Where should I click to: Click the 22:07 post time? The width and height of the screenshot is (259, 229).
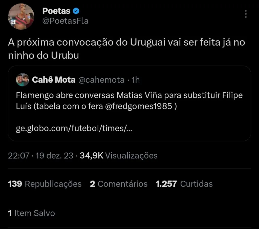(19, 155)
